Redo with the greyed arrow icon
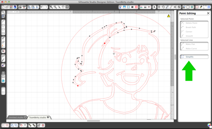The image size is (212, 129). [x=46, y=7]
